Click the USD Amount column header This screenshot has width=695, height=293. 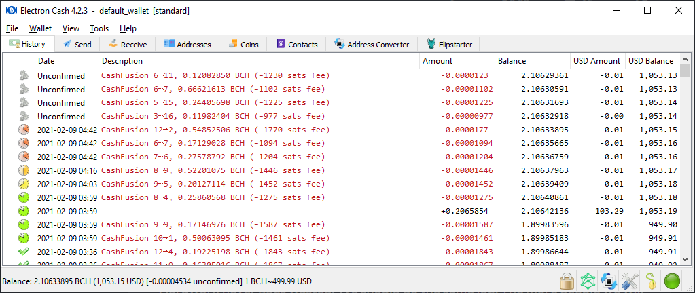pos(597,61)
